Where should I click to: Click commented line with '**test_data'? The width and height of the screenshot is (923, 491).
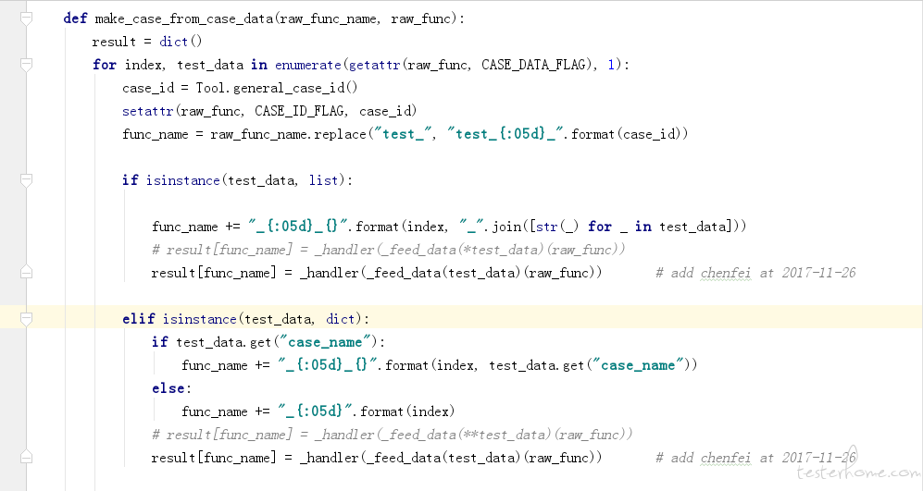click(x=392, y=435)
